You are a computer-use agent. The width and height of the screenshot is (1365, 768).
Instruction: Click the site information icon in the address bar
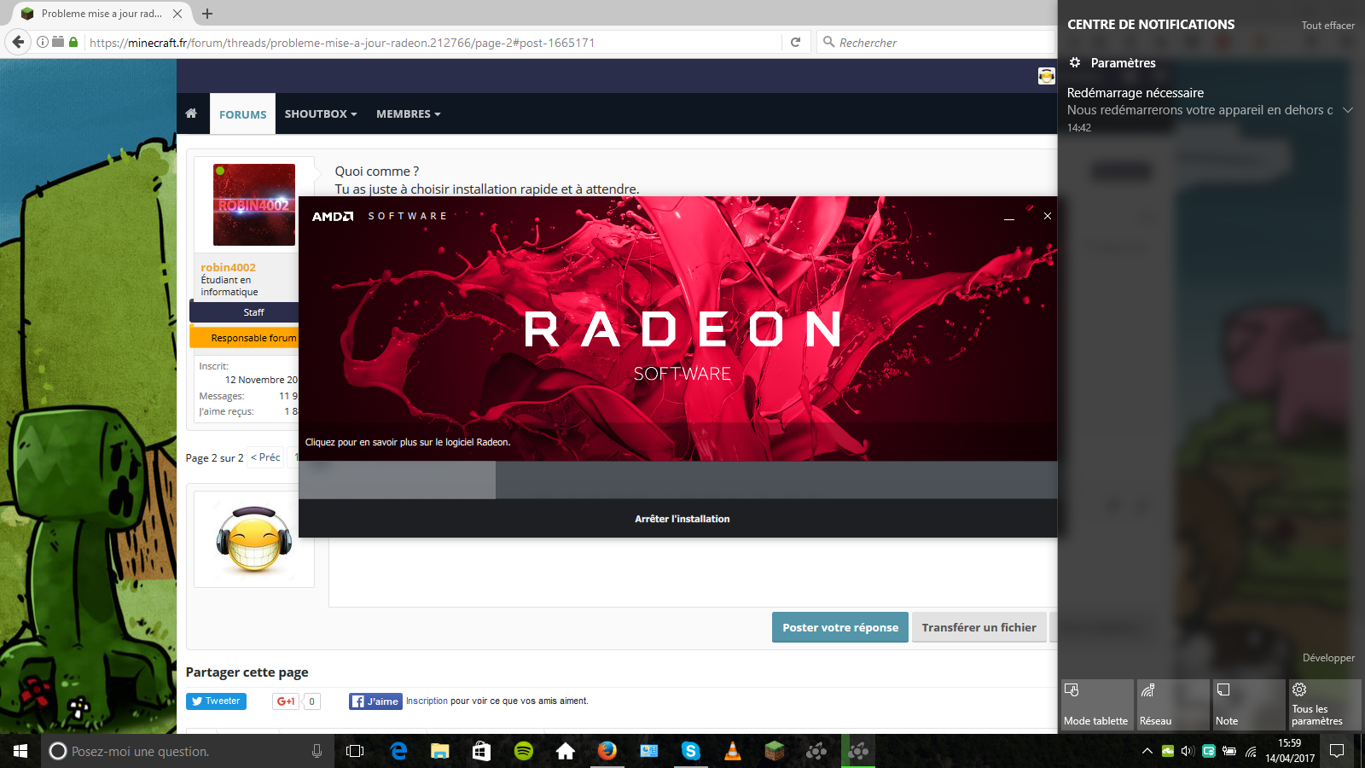43,42
